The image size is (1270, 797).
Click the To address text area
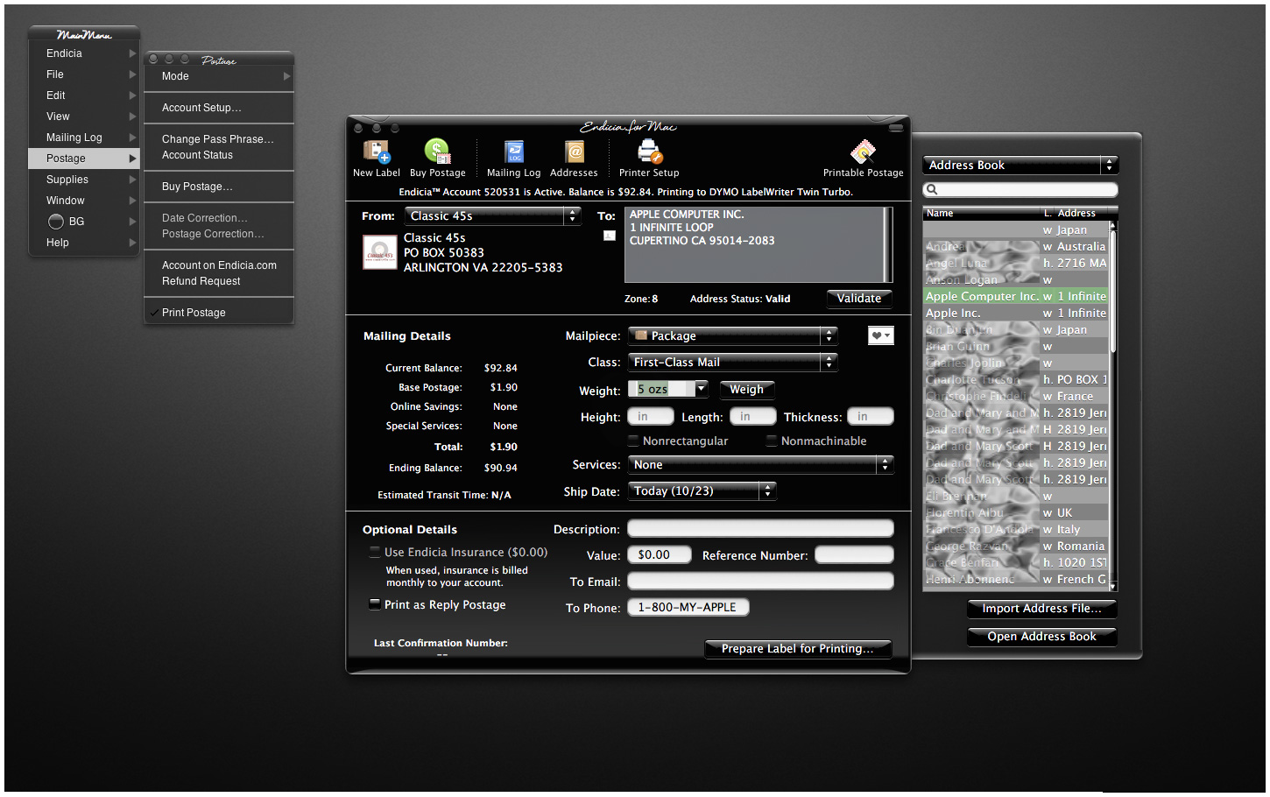[758, 244]
